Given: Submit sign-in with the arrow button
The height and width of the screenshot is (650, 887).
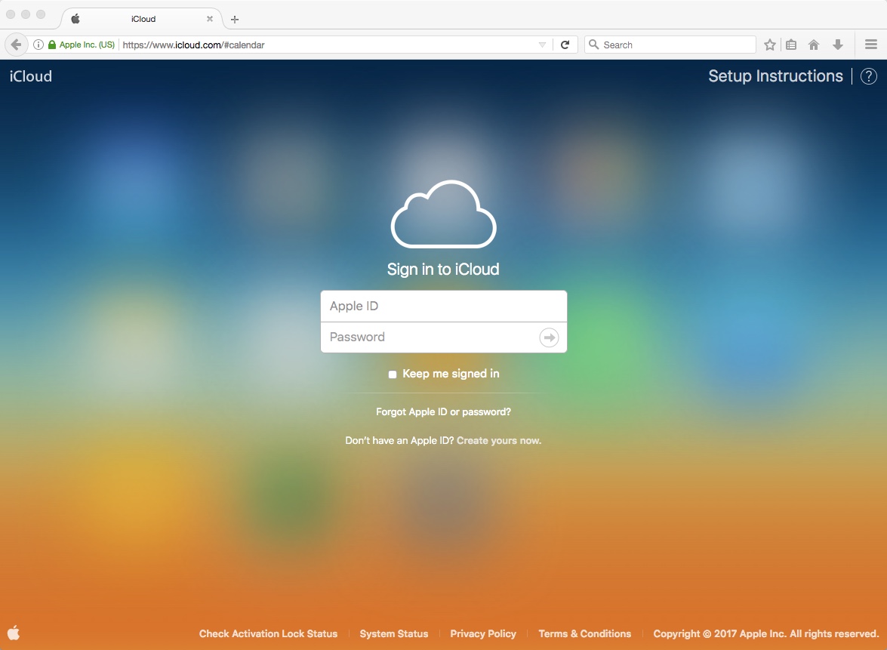Looking at the screenshot, I should click(x=549, y=337).
